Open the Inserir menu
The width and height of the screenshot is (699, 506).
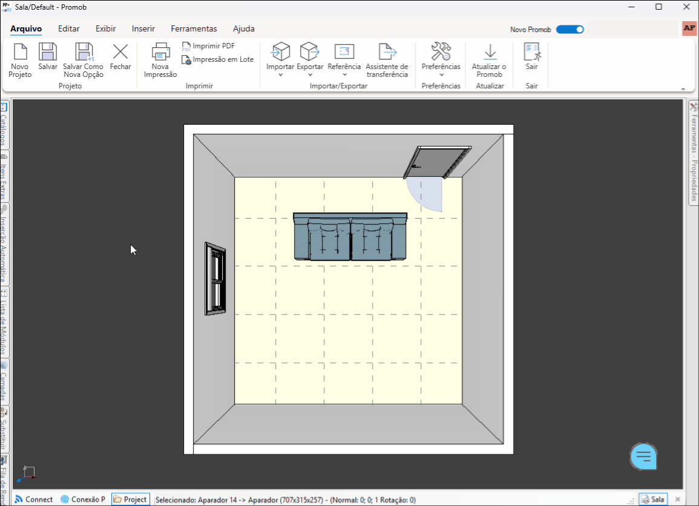coord(143,28)
